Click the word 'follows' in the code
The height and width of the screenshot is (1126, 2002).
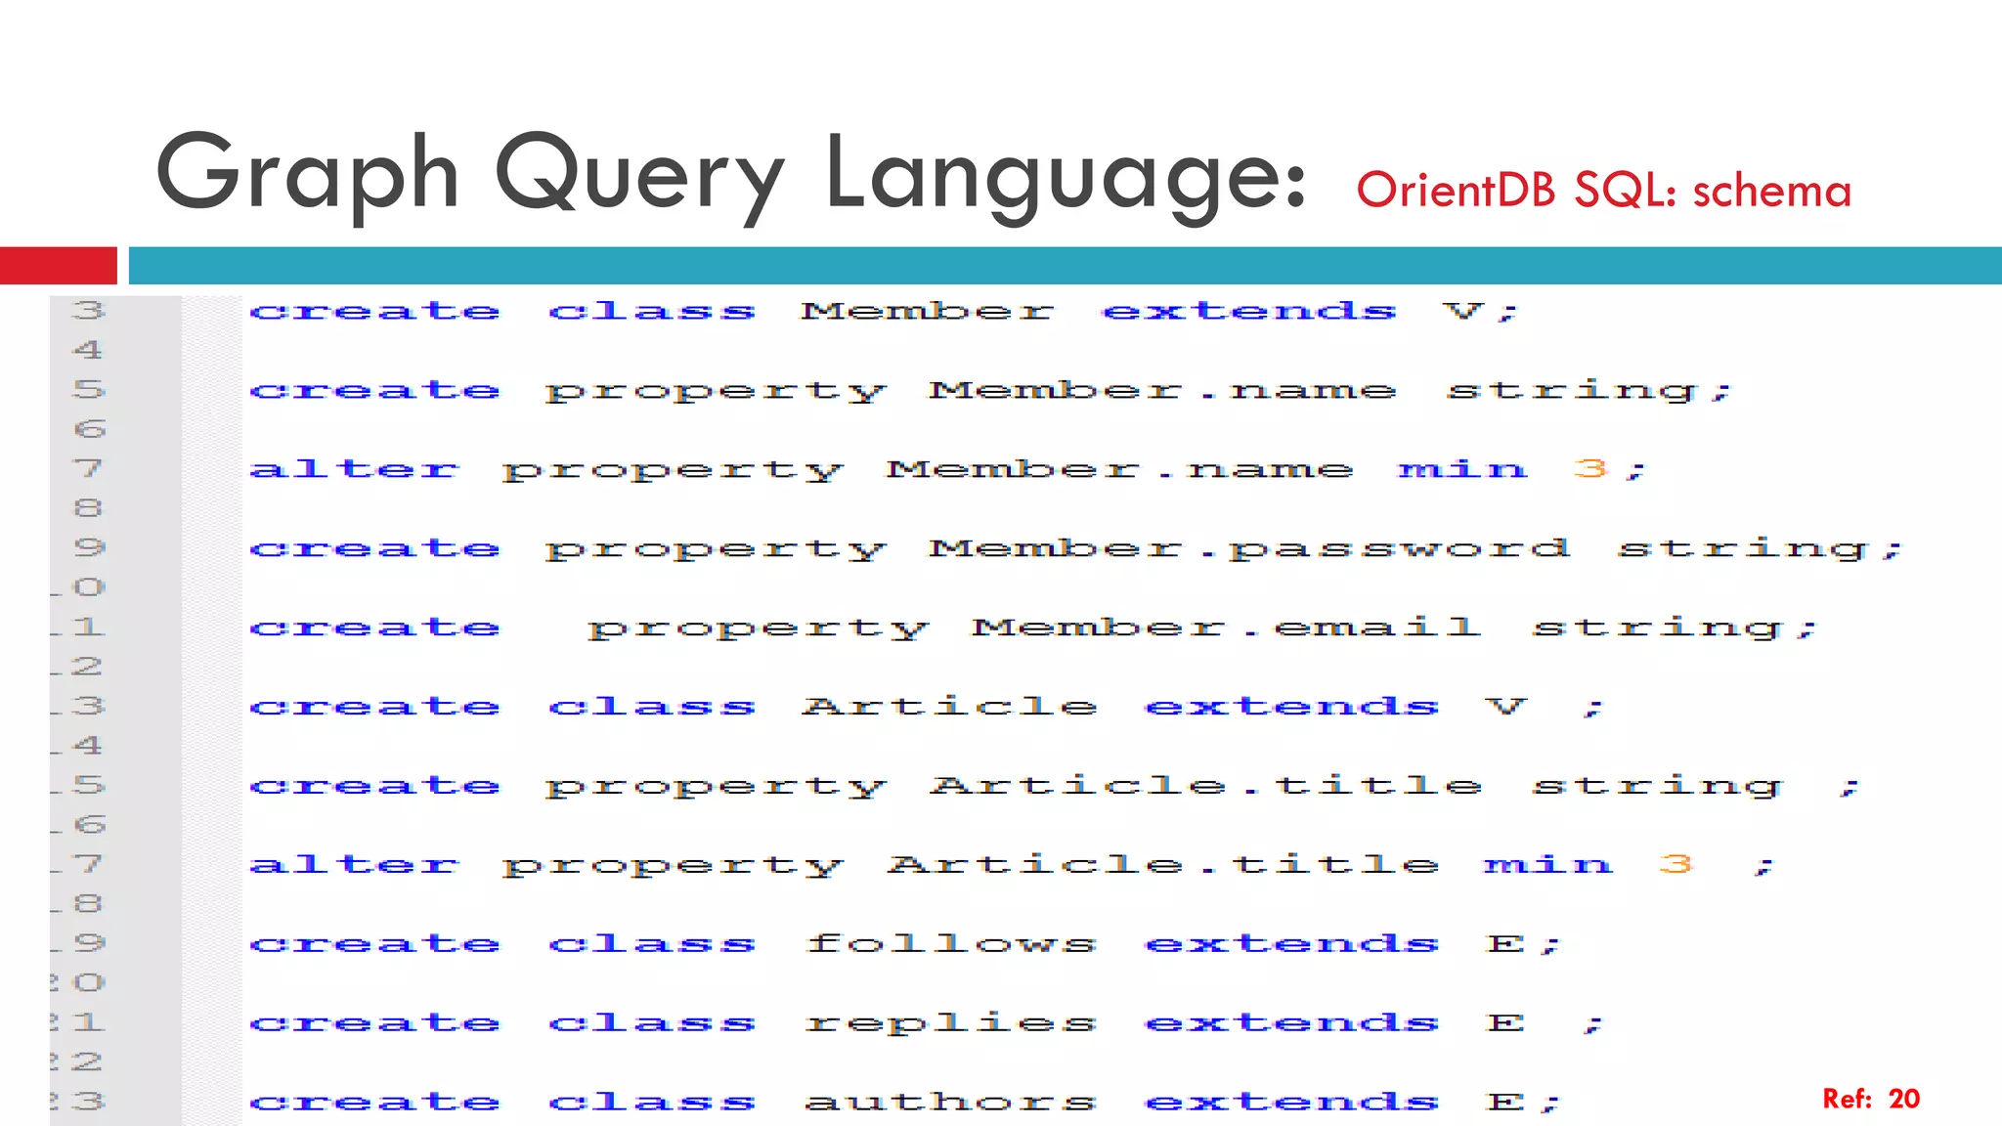point(951,944)
